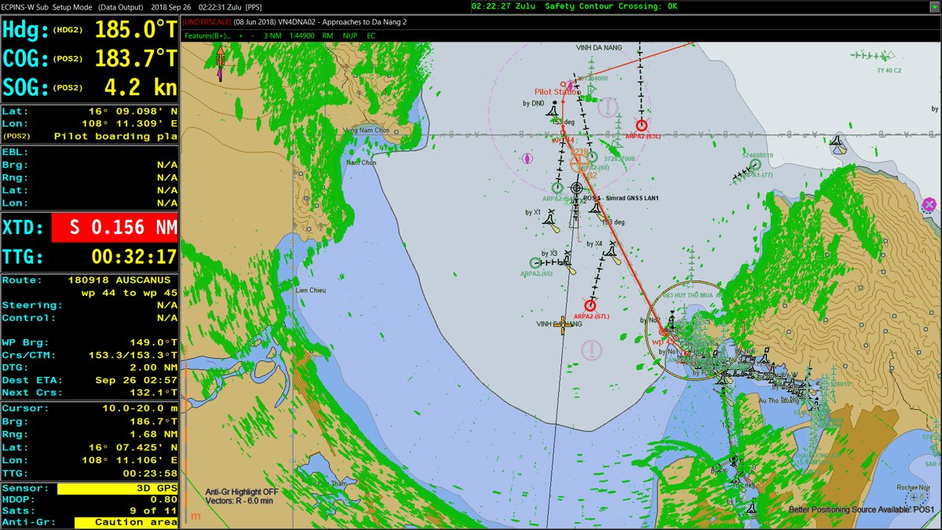Open the ECPINS-W Sub title menu
942x530 pixels.
25,6
